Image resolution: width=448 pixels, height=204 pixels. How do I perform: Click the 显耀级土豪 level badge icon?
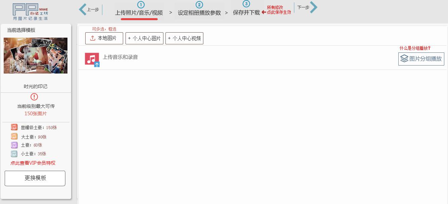(x=14, y=127)
